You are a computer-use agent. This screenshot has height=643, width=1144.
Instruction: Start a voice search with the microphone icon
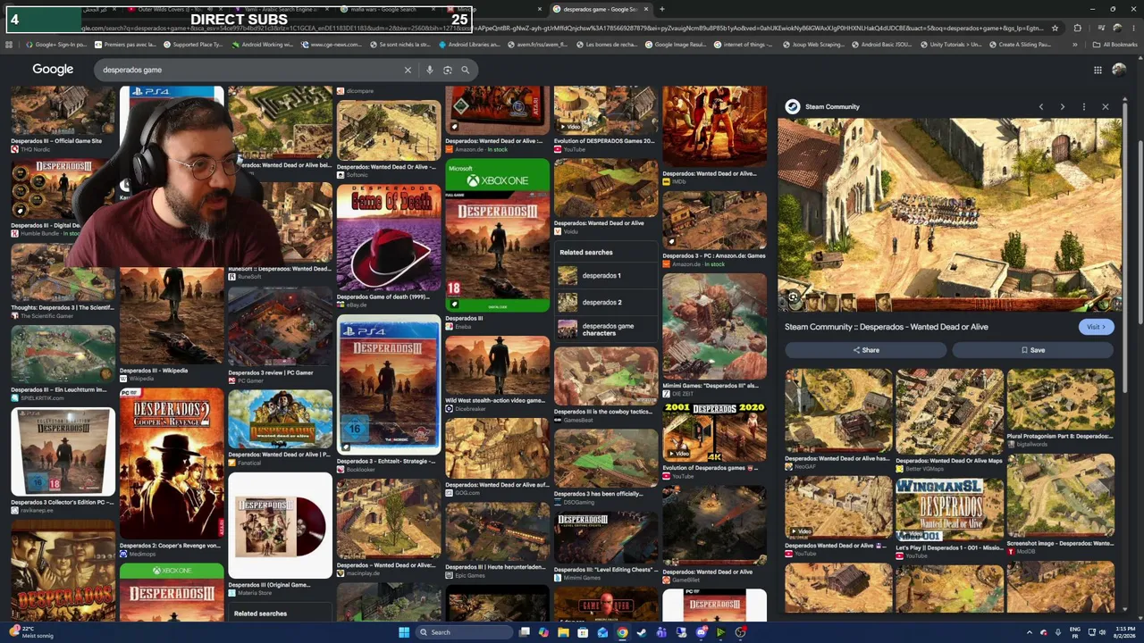[x=430, y=70]
